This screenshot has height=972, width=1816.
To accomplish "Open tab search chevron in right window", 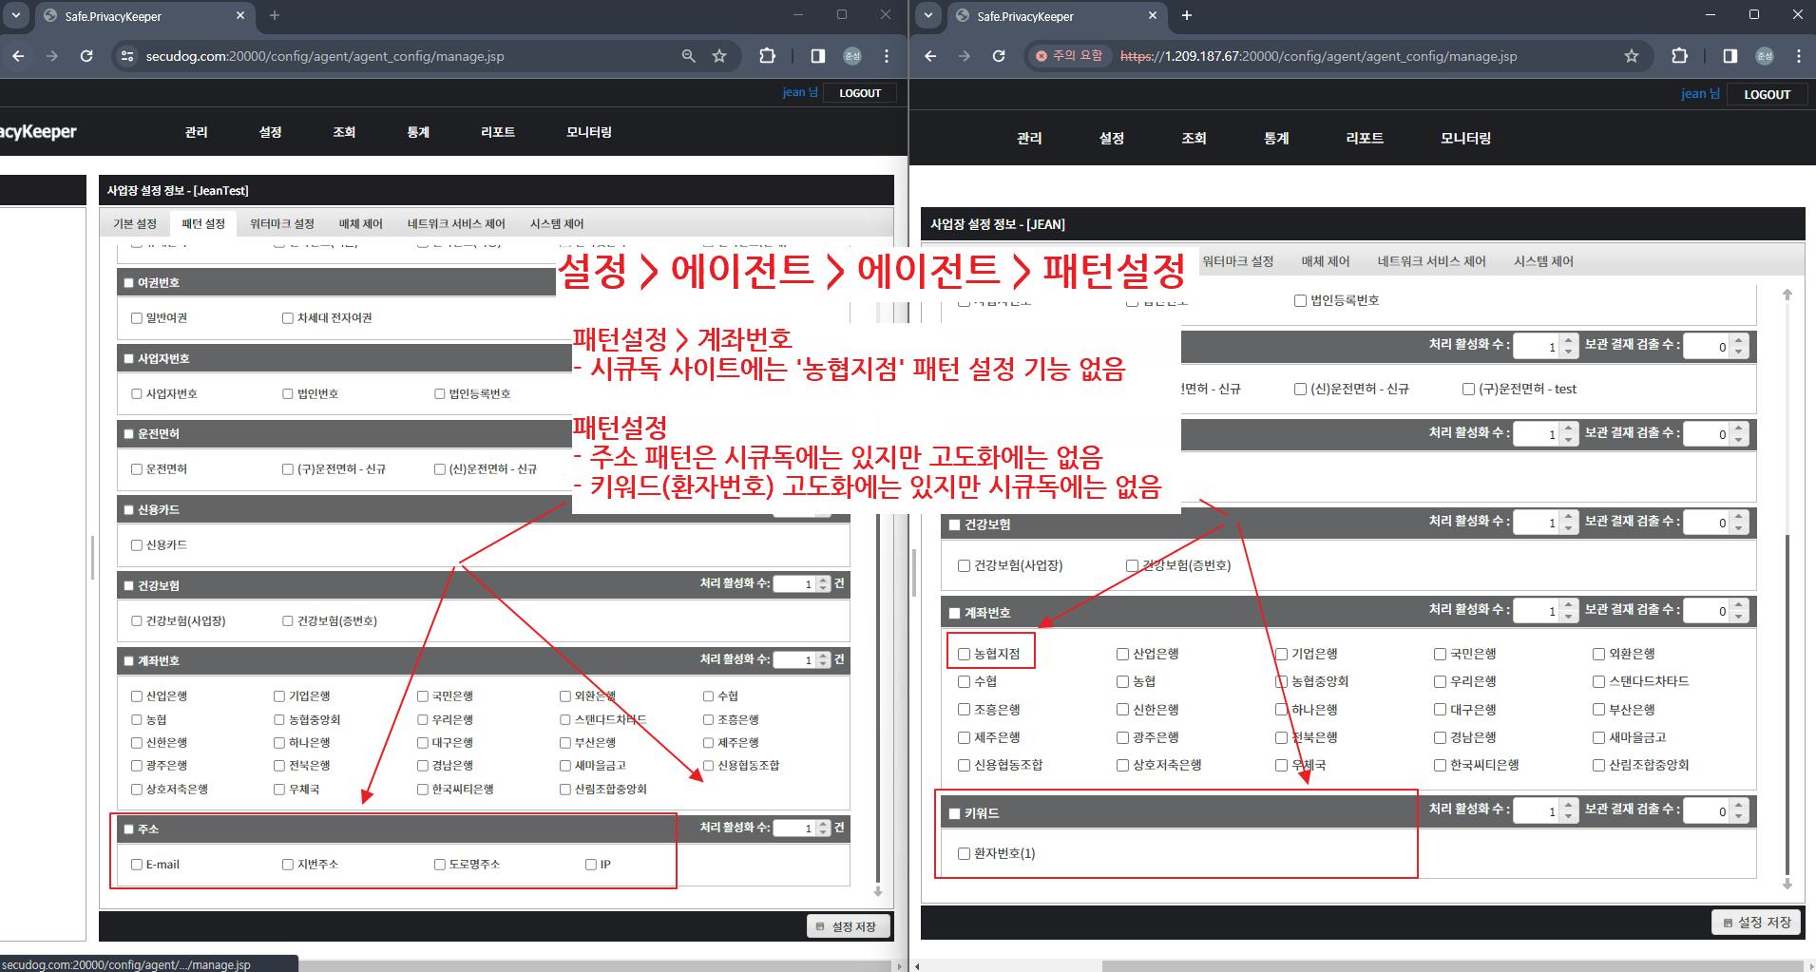I will pyautogui.click(x=928, y=15).
